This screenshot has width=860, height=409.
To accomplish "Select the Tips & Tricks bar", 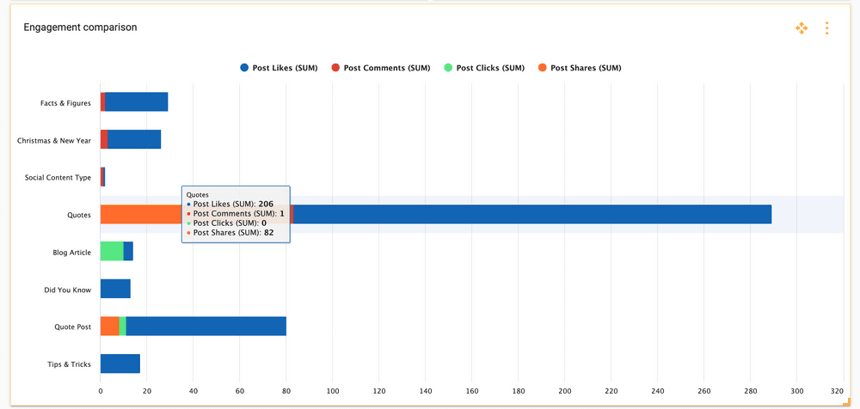I will [x=120, y=363].
